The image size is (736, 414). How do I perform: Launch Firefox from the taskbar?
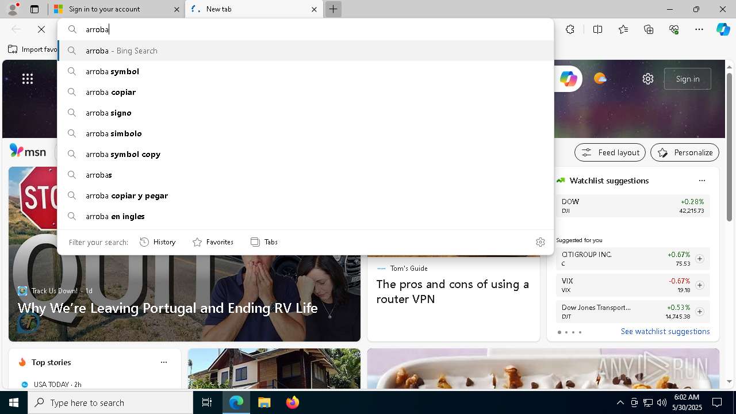292,402
